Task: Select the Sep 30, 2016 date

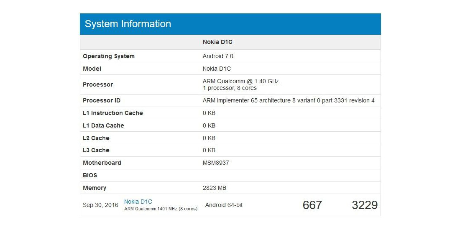Action: (x=101, y=205)
